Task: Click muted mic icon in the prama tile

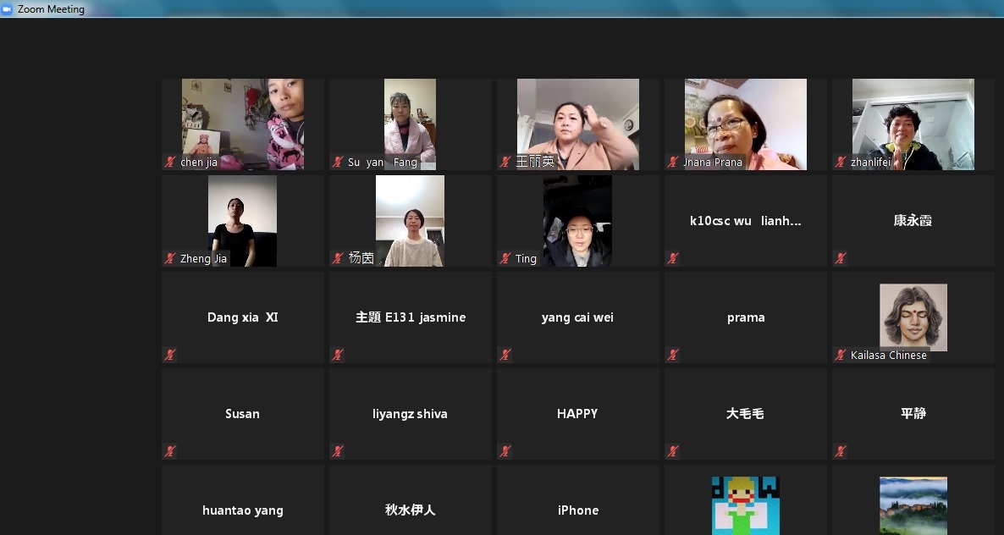Action: [673, 355]
